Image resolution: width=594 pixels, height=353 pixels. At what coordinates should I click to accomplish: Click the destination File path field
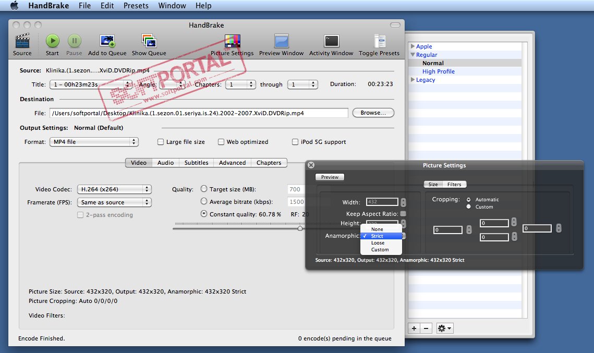(x=199, y=113)
